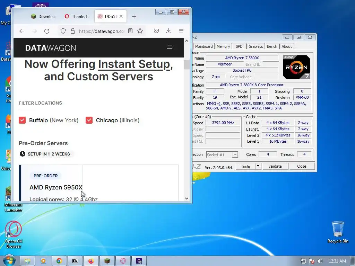Close the DDoS tab

click(x=121, y=16)
